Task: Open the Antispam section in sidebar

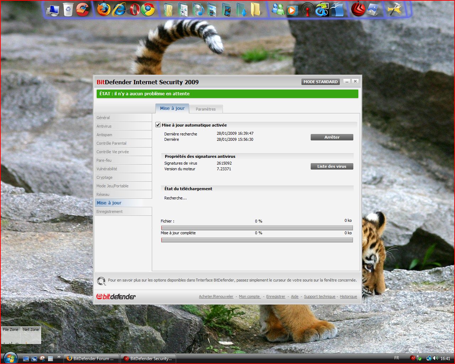Action: [x=123, y=135]
